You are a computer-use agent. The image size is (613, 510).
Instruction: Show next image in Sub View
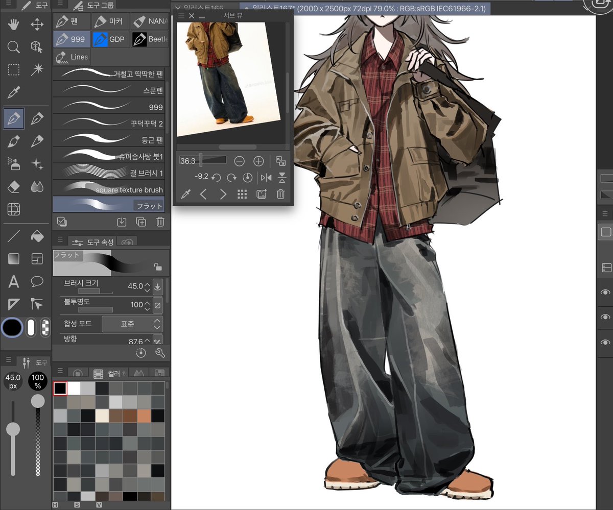[223, 194]
